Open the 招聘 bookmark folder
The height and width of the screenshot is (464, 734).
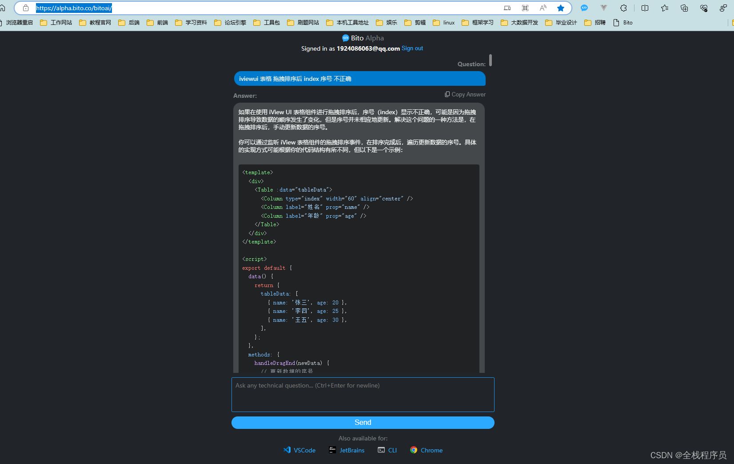tap(595, 23)
